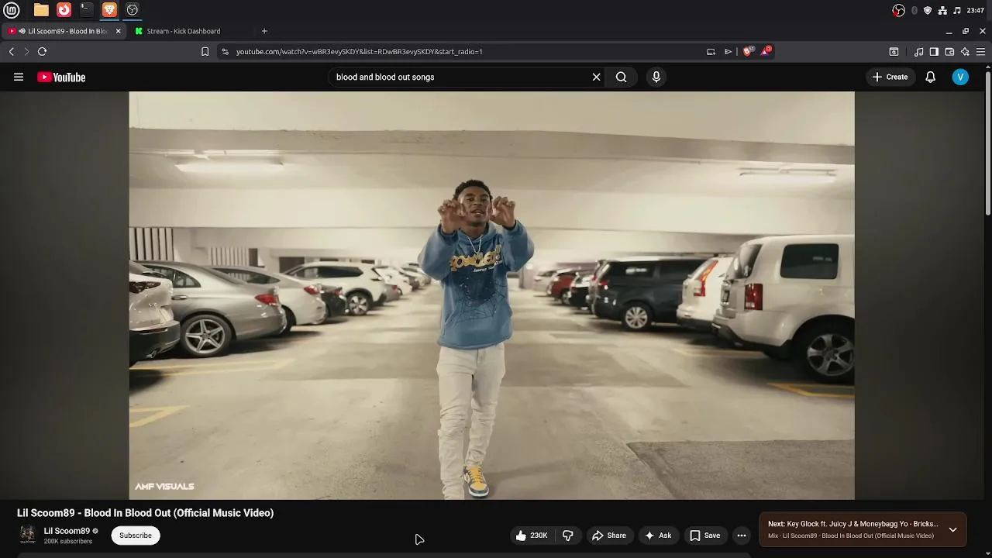This screenshot has width=992, height=558.
Task: Open the Ask AI button
Action: 658,536
